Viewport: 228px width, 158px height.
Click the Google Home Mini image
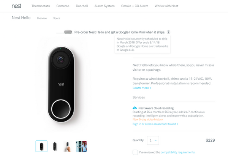[x=68, y=32]
